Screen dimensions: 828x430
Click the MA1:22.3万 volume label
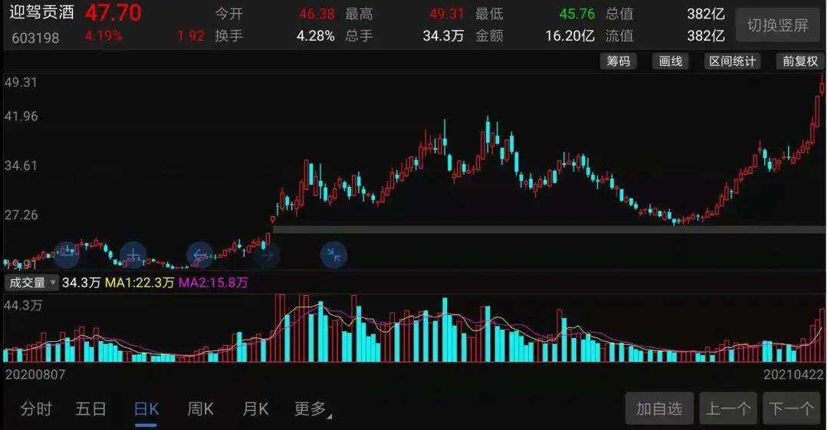click(x=140, y=283)
